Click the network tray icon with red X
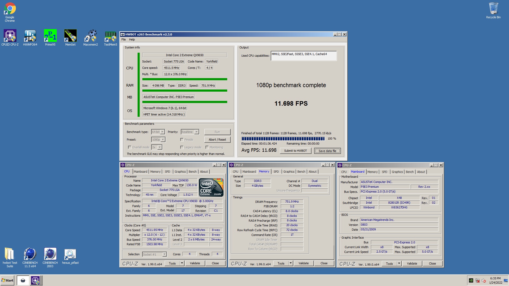 tap(477, 280)
